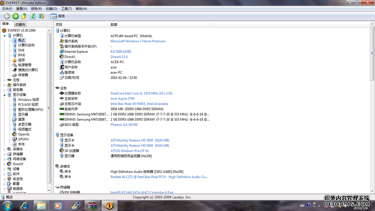
Task: Expand the DirectX tree node
Action: (x=4, y=164)
